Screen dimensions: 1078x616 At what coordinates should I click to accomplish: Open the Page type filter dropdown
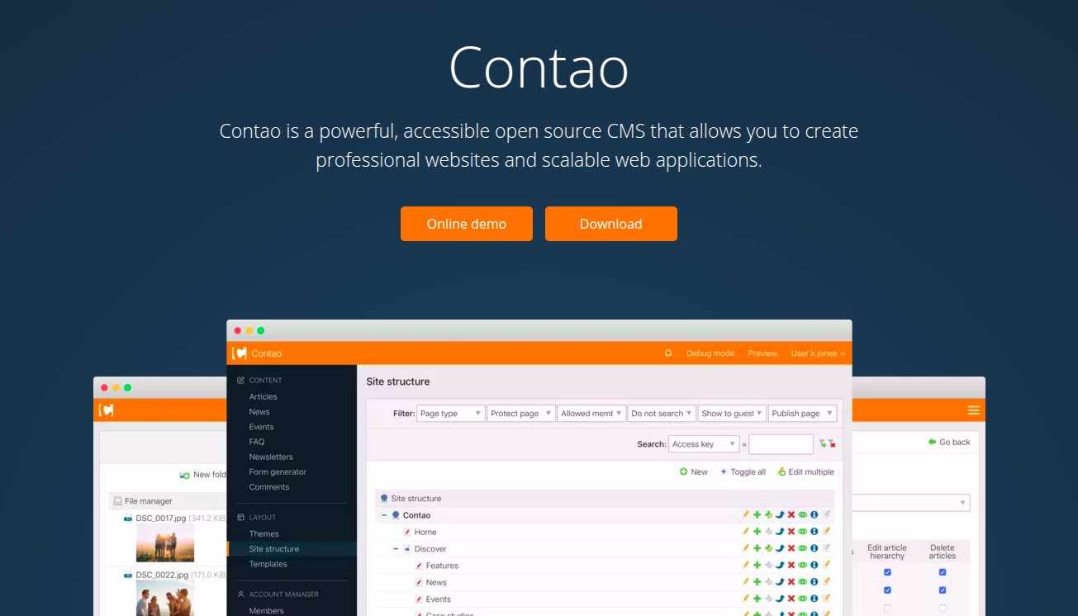point(450,414)
